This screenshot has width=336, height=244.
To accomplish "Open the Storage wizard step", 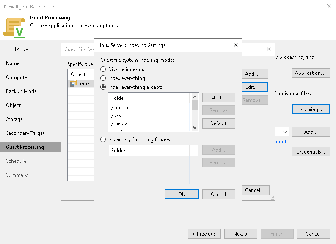I will coord(14,119).
